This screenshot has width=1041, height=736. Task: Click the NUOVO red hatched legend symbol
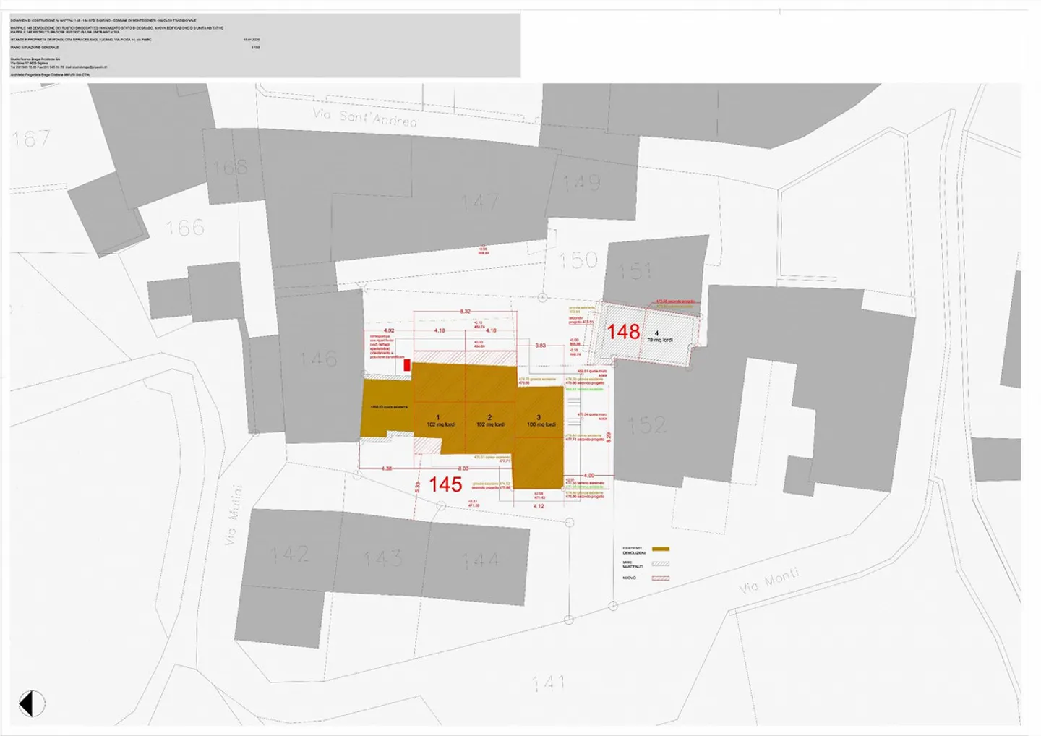point(661,578)
